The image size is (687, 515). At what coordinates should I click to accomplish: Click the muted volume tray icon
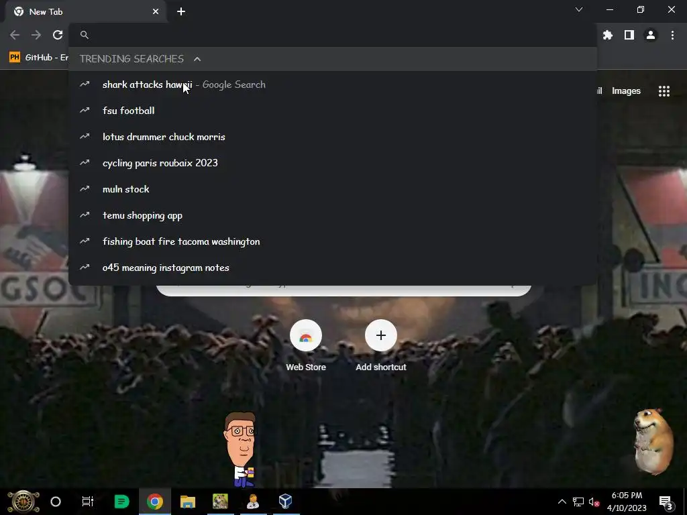click(594, 502)
